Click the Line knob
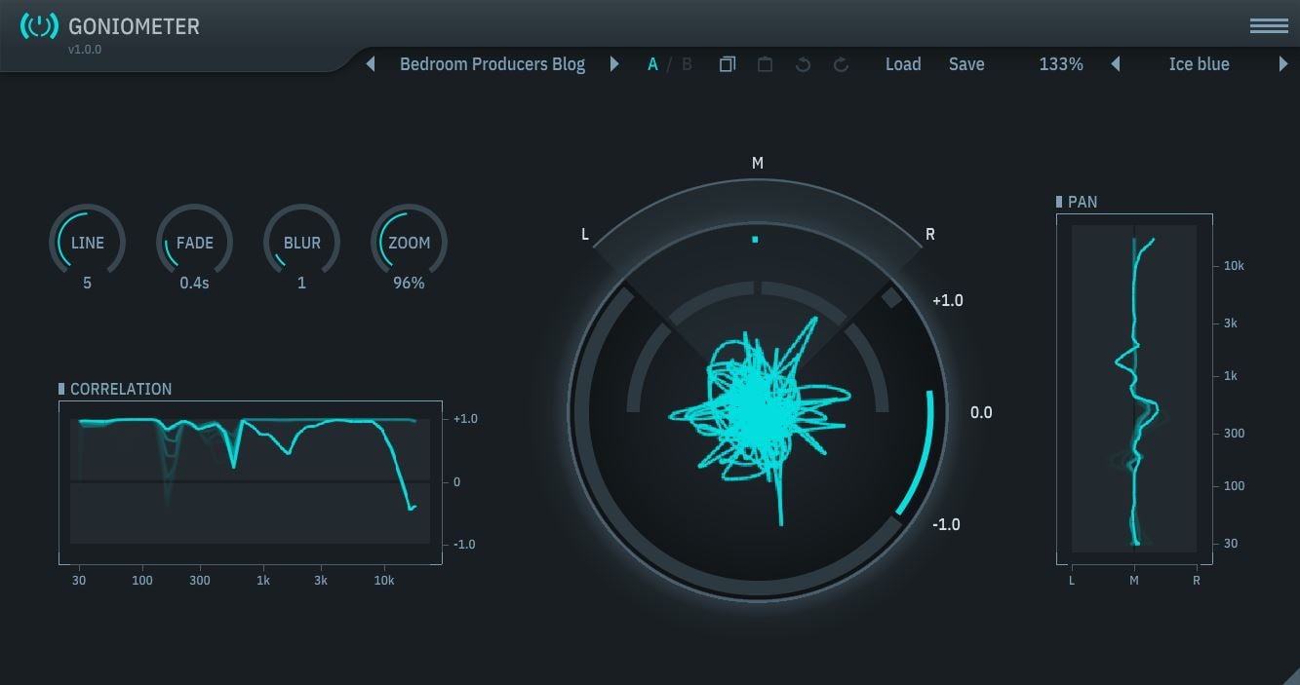This screenshot has height=685, width=1300. point(87,243)
